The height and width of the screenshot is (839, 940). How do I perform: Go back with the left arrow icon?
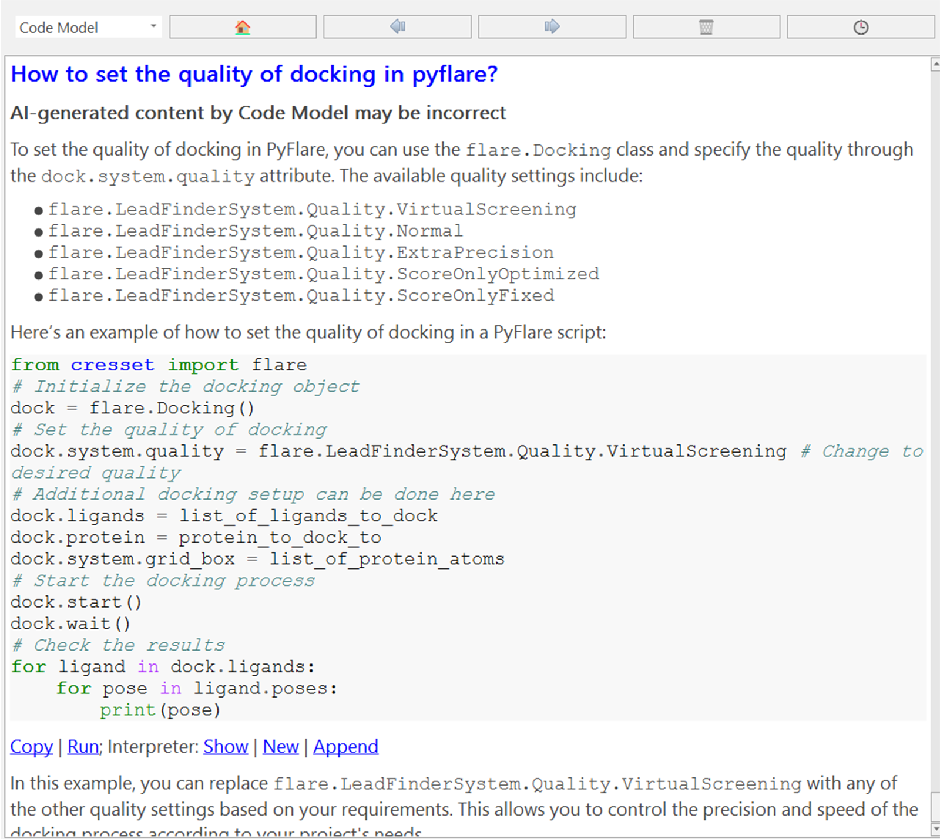pos(397,27)
